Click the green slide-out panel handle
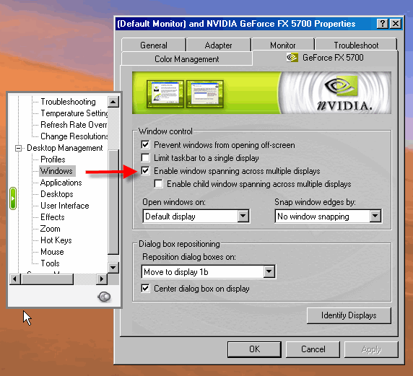 [13, 198]
